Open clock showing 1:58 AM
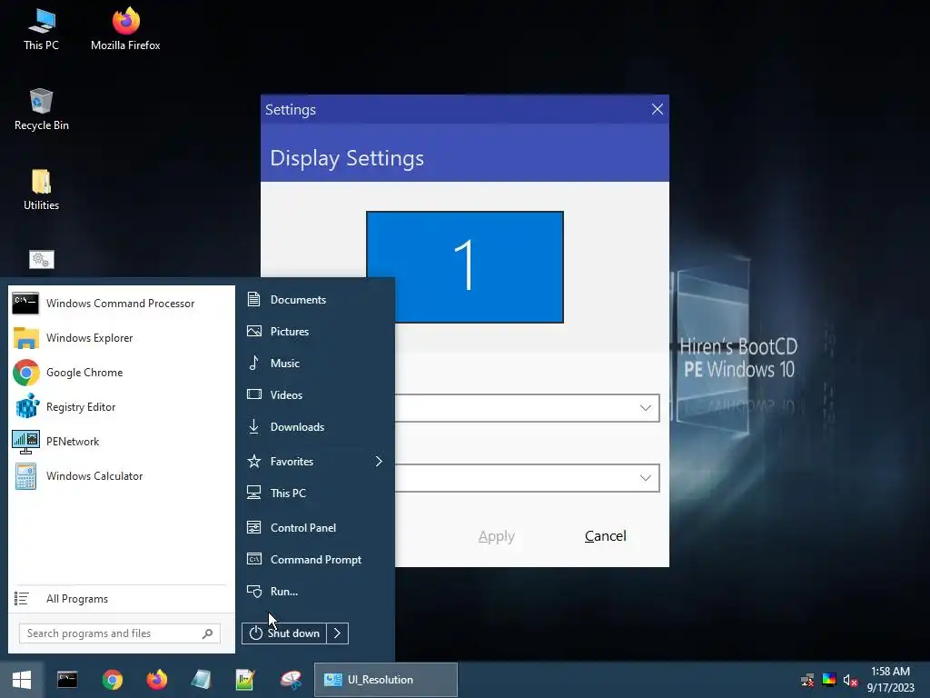930x698 pixels. pyautogui.click(x=890, y=680)
